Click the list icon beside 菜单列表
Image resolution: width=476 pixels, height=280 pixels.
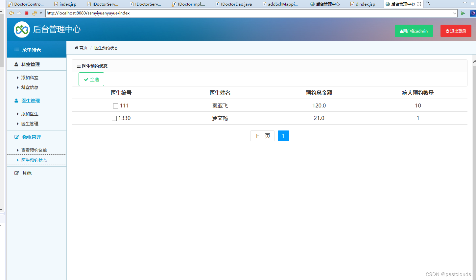(x=17, y=50)
